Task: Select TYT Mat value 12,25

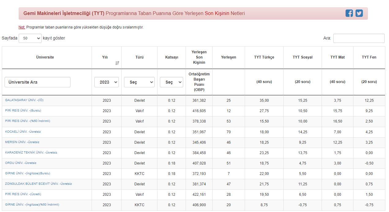Action: (338, 142)
